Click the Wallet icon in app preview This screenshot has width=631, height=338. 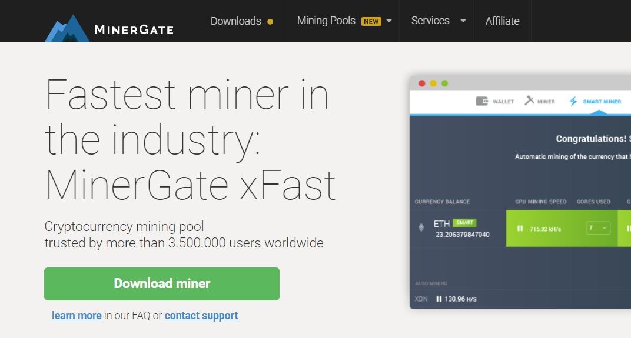click(481, 101)
